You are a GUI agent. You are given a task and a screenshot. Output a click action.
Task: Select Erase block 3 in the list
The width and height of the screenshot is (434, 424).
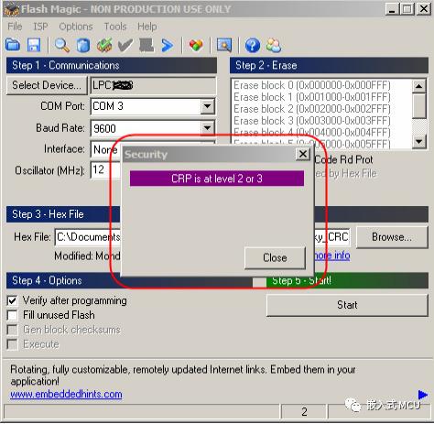click(x=312, y=121)
